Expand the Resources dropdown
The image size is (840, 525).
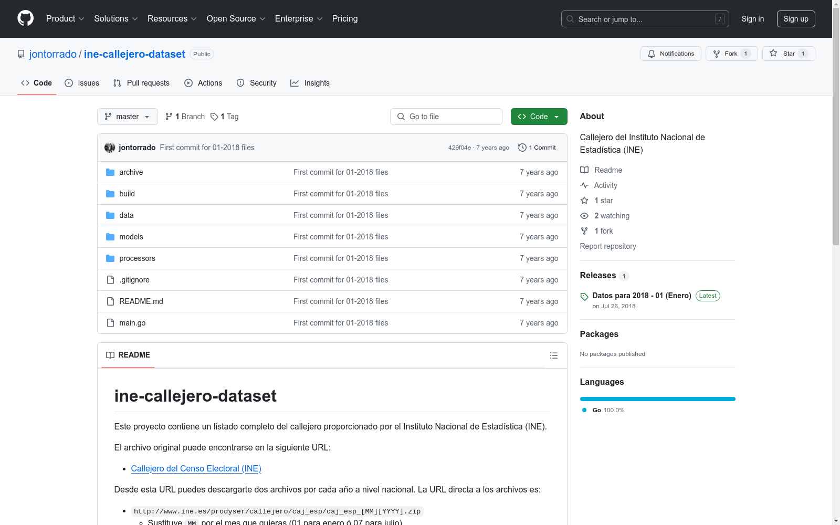click(x=172, y=19)
